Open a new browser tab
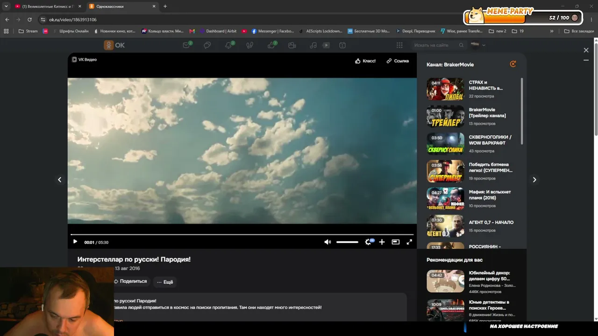The image size is (598, 336). click(x=165, y=7)
